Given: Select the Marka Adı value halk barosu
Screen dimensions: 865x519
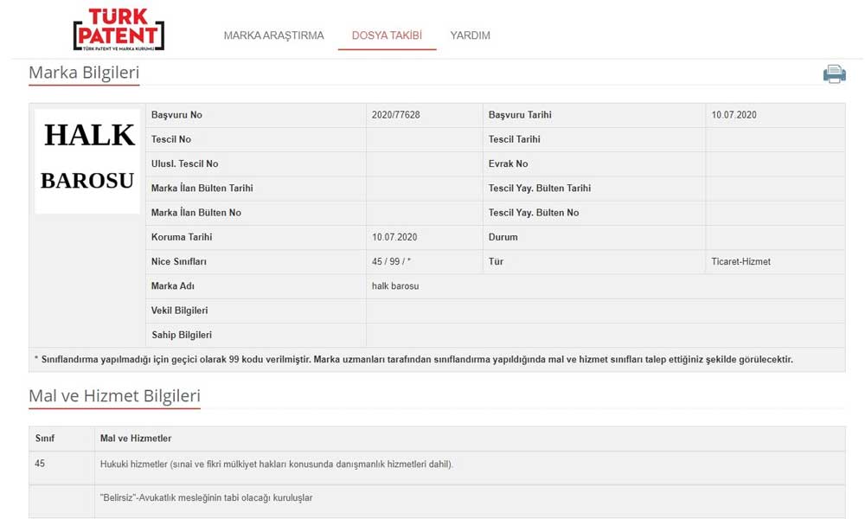Looking at the screenshot, I should (395, 285).
